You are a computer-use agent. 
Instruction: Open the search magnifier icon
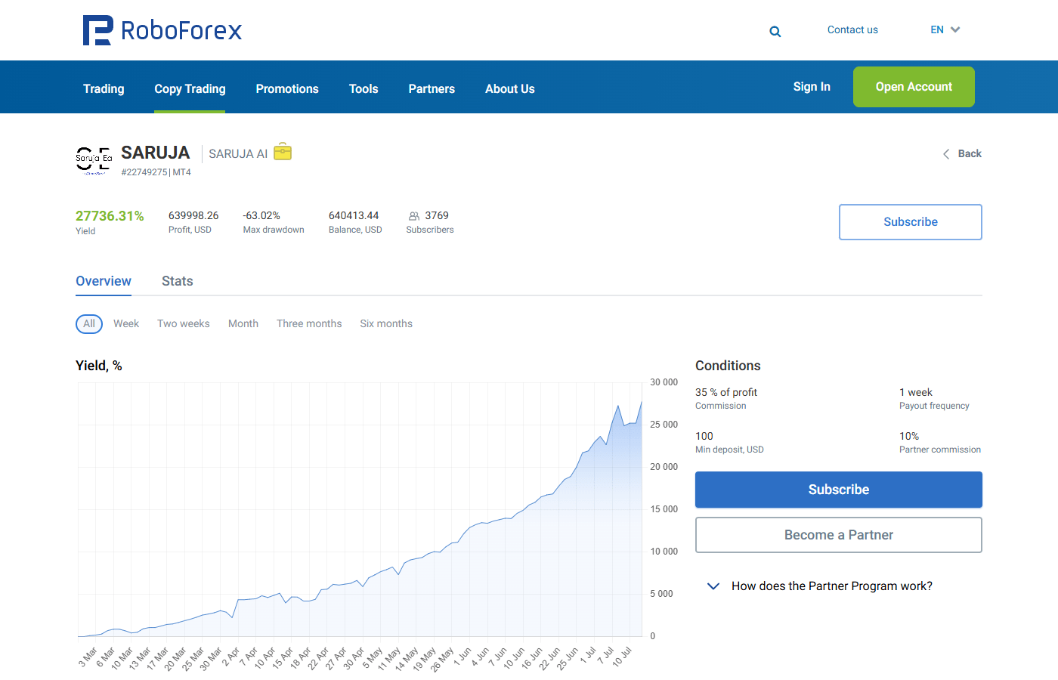[x=775, y=32]
